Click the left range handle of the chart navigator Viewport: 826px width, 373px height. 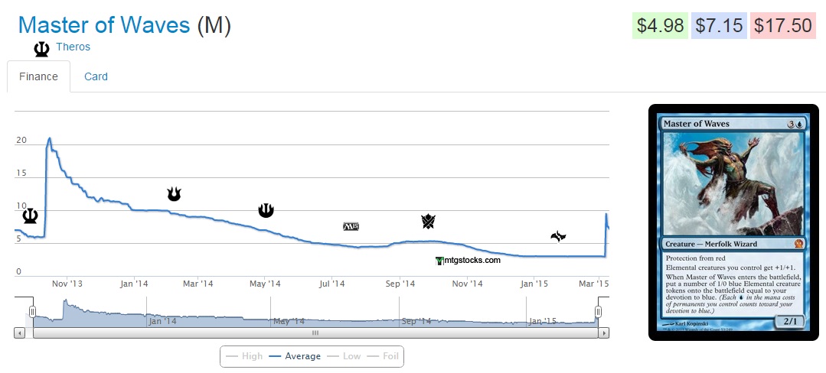[33, 311]
